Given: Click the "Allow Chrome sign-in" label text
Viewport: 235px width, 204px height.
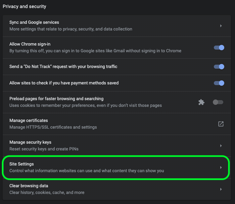Looking at the screenshot, I should [x=30, y=44].
